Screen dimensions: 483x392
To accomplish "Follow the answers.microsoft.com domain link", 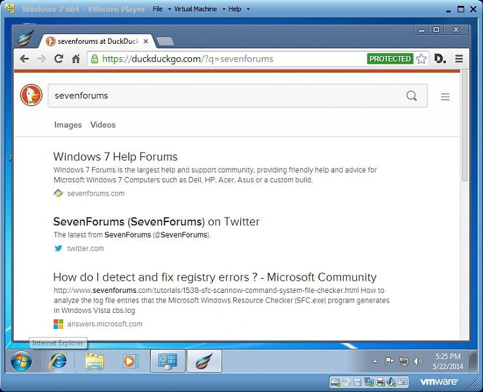I will 105,324.
